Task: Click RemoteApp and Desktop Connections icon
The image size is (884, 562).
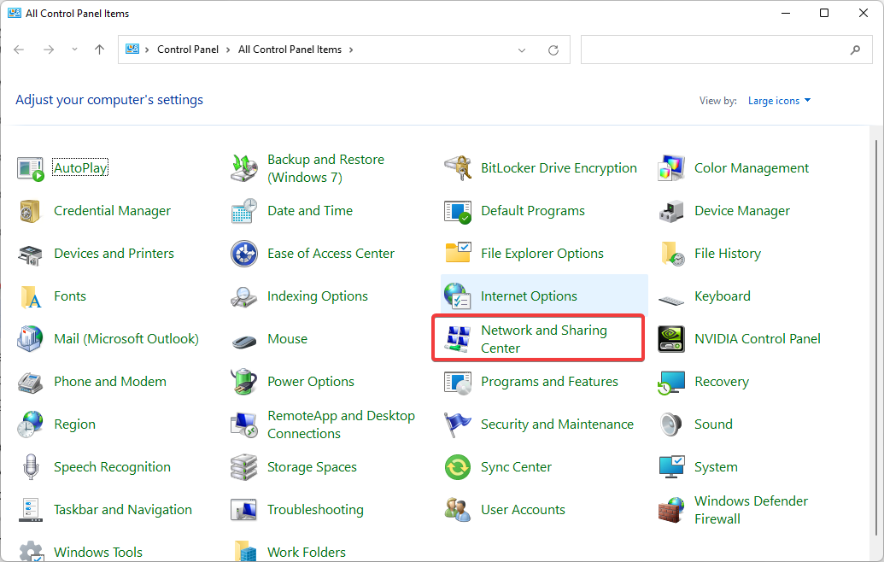Action: pyautogui.click(x=244, y=424)
